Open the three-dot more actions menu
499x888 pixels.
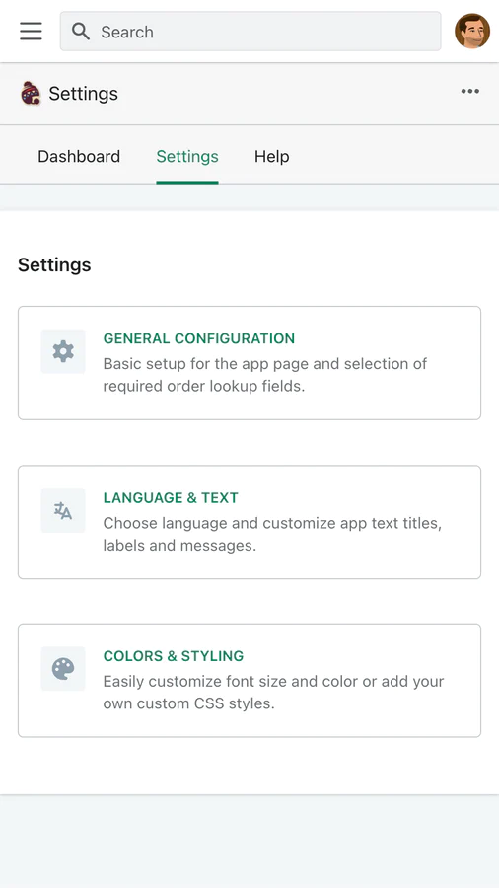pos(469,91)
